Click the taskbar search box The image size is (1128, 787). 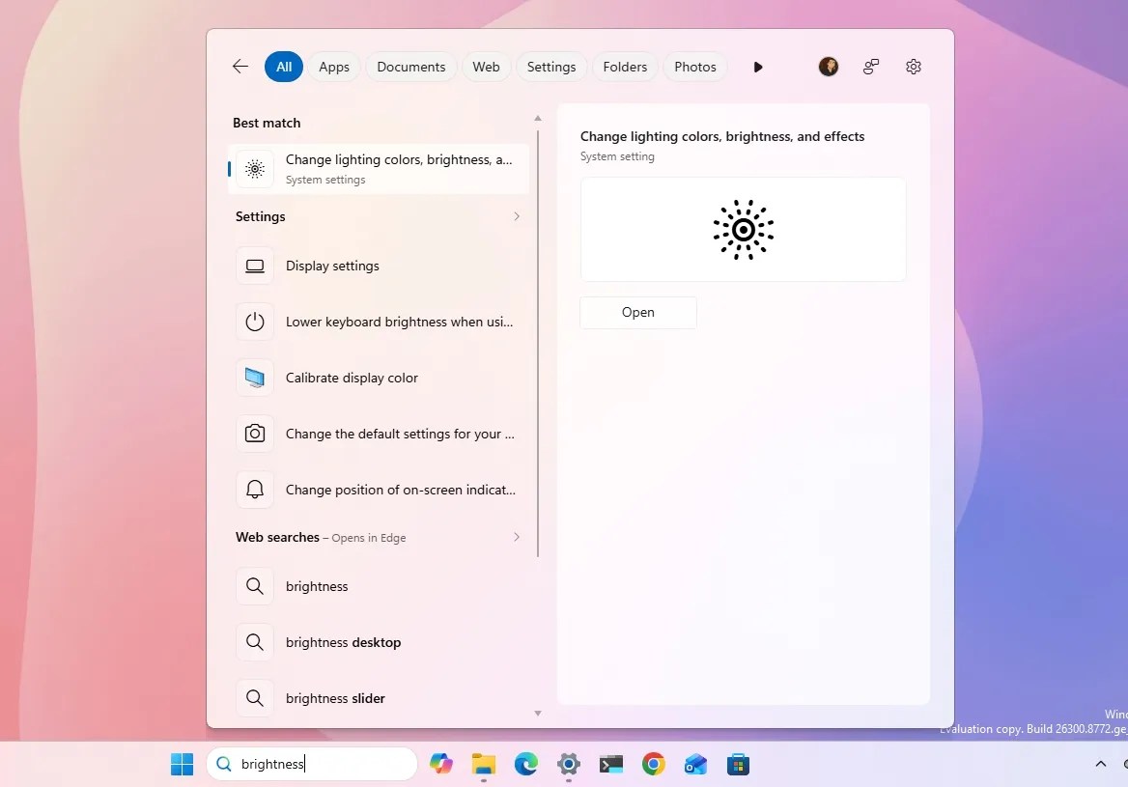tap(312, 764)
